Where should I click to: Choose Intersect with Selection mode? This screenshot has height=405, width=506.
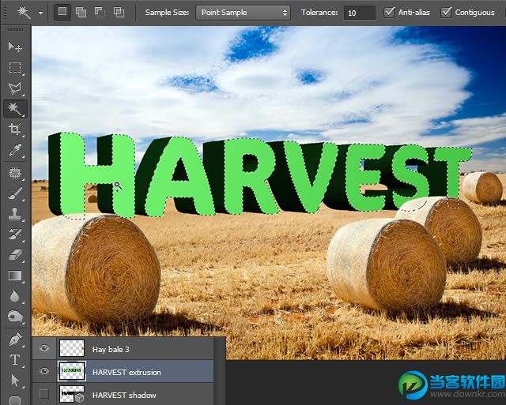coord(119,13)
